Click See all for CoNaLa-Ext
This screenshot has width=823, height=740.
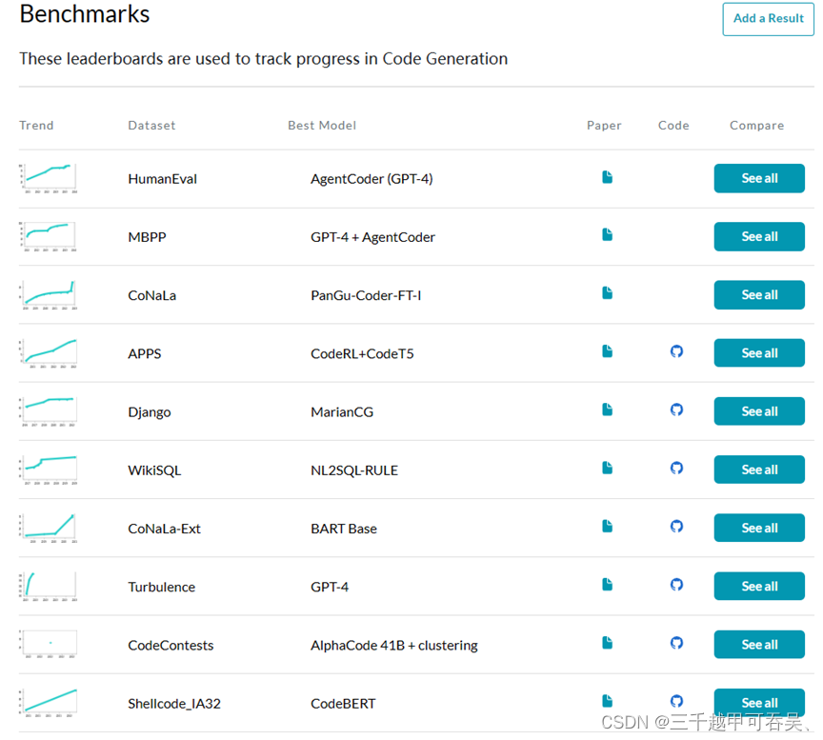pyautogui.click(x=759, y=528)
